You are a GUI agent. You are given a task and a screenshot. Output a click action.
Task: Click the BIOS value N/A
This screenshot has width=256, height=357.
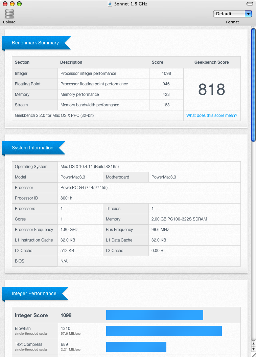pyautogui.click(x=64, y=261)
